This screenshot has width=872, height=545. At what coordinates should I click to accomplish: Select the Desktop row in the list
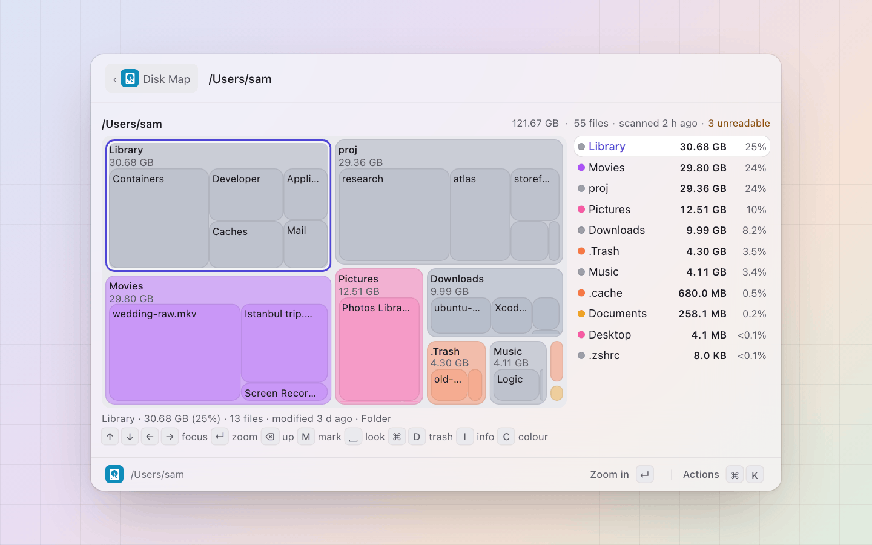[x=672, y=335]
